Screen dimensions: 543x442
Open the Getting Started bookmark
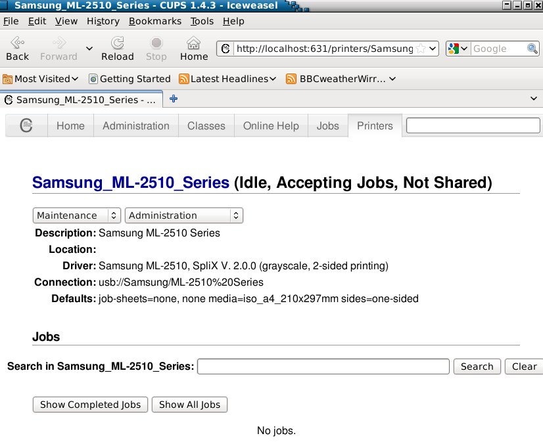point(130,79)
